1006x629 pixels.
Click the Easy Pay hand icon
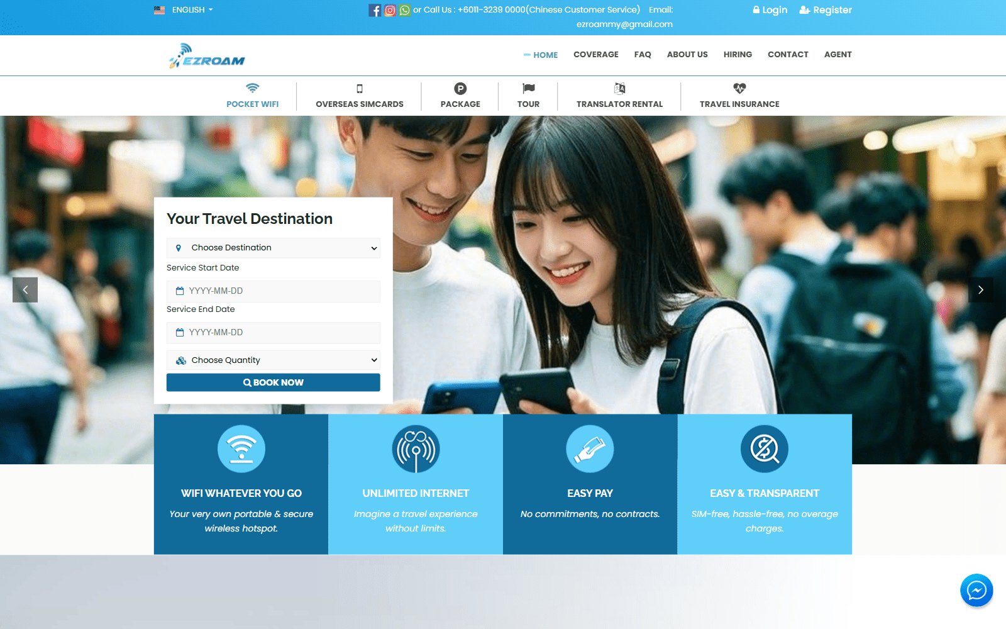[x=590, y=449]
